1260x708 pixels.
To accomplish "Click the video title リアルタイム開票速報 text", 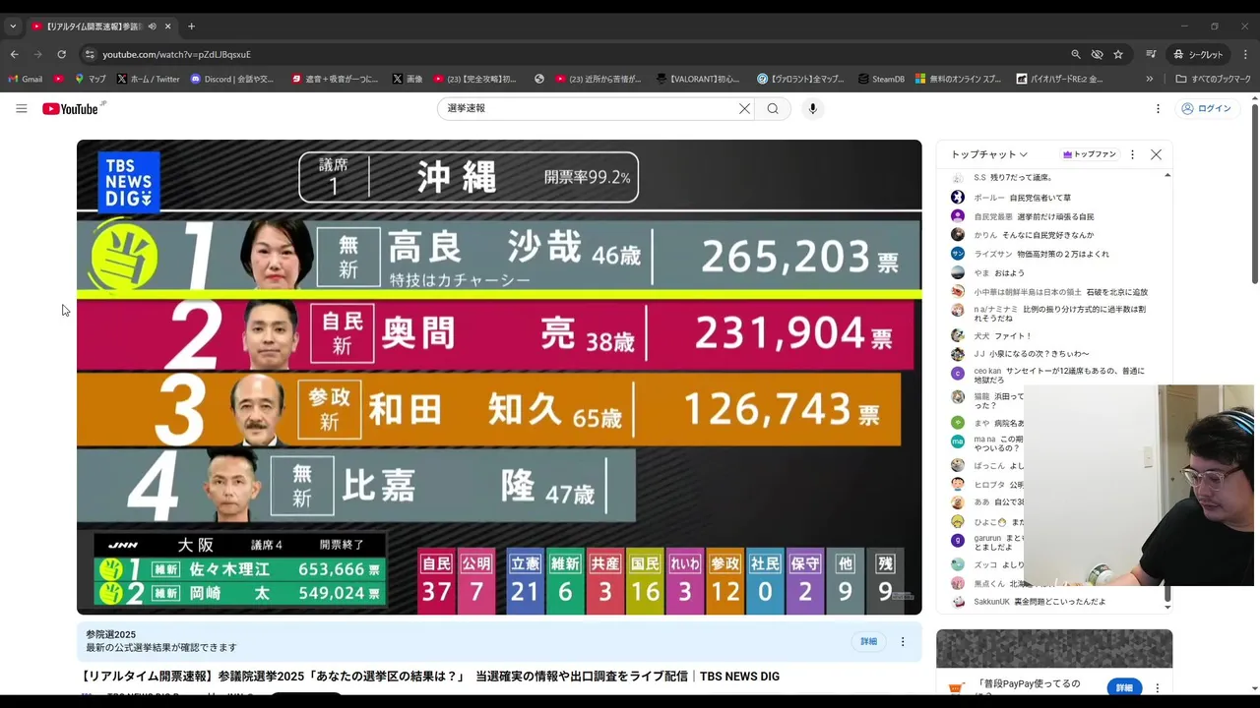I will 430,676.
